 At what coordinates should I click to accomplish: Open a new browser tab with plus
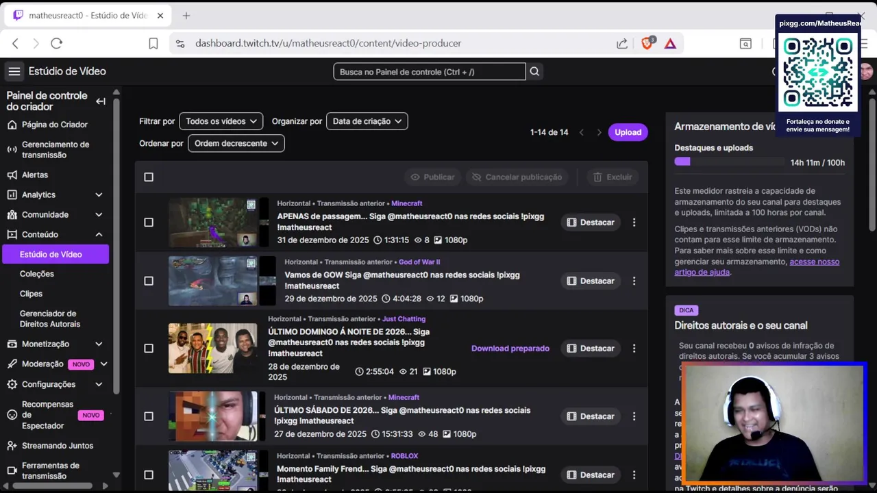(186, 15)
